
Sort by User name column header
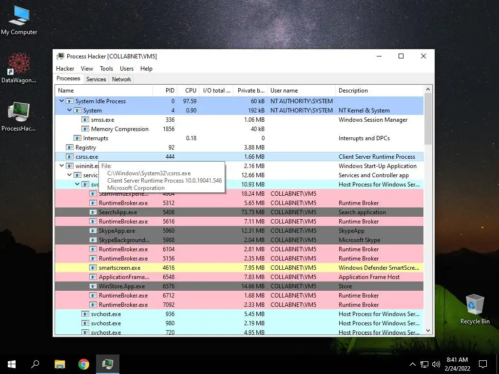(301, 90)
